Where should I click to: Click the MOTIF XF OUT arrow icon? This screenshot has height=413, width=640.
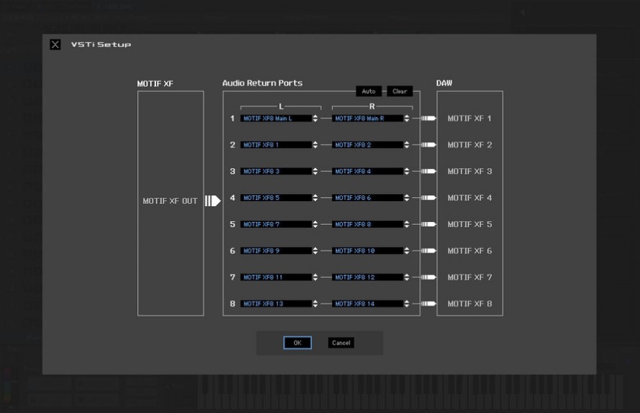coord(213,201)
